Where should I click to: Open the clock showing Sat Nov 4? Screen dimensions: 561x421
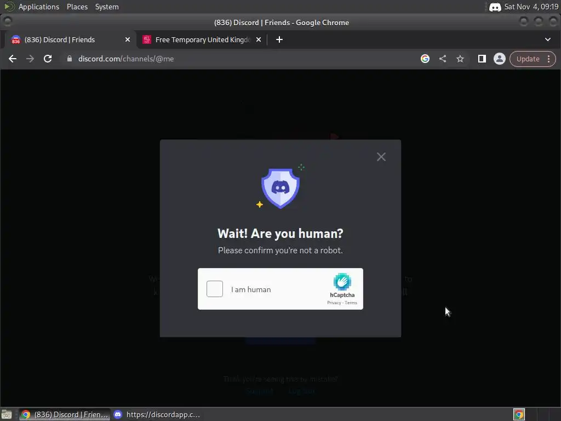(531, 7)
